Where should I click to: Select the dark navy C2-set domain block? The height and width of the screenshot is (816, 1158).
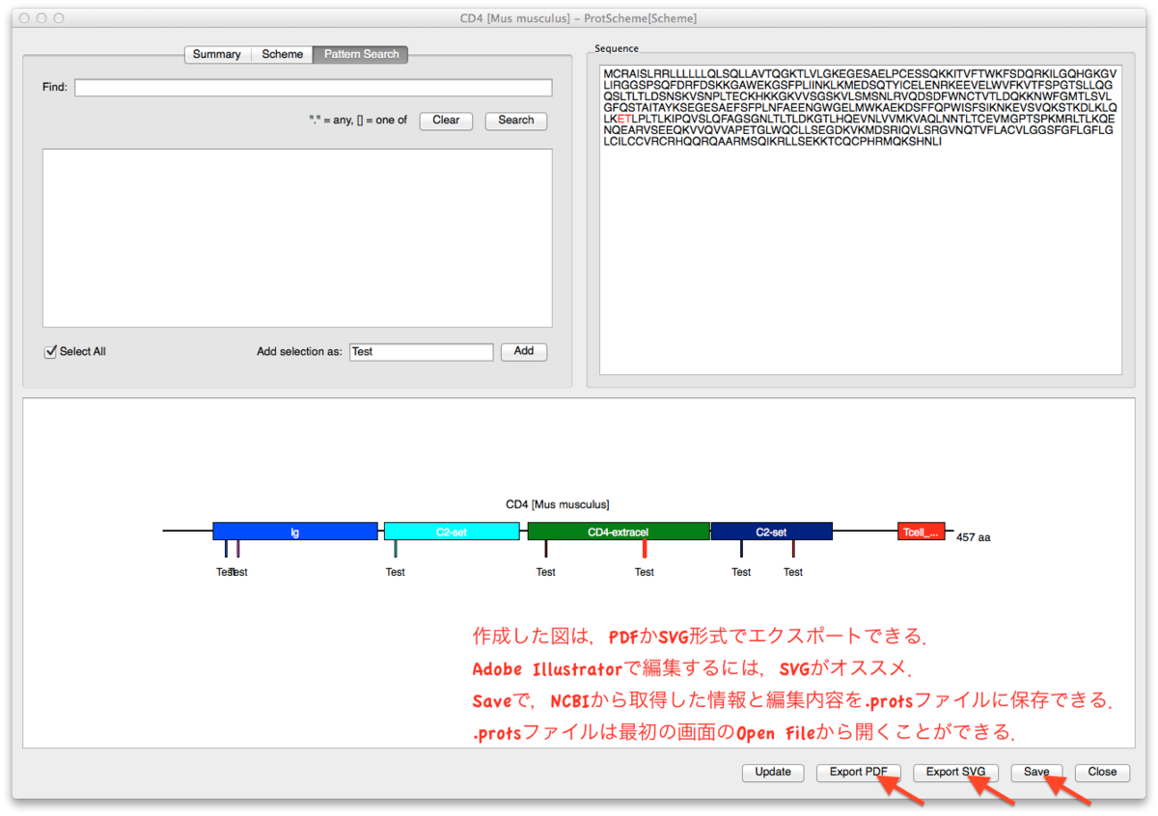(x=771, y=531)
